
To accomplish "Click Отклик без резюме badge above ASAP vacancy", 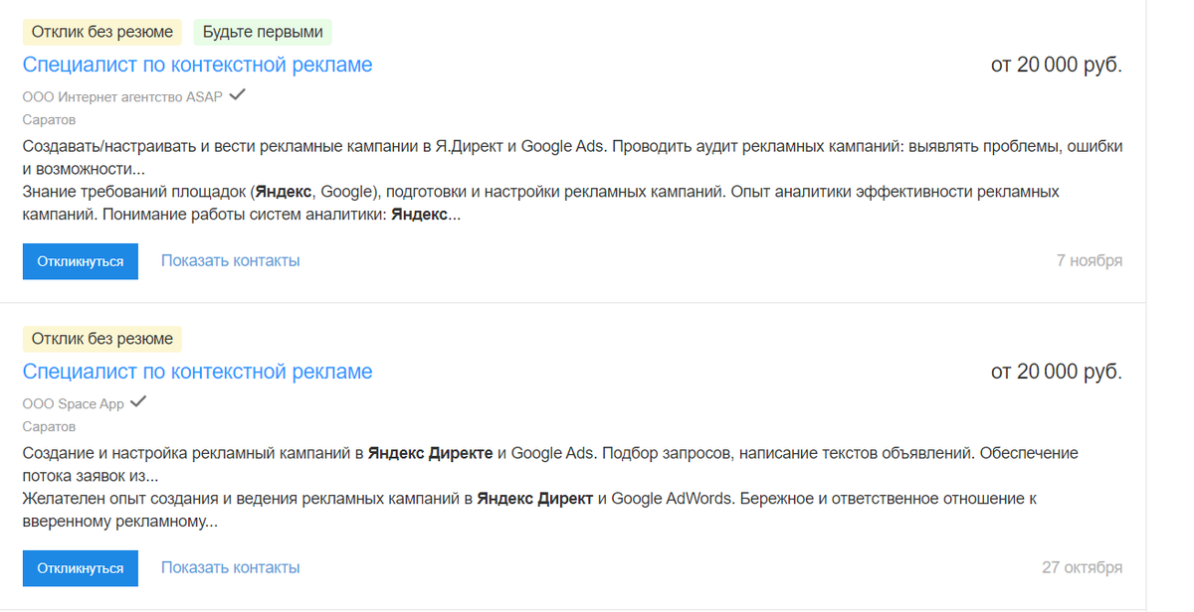I will (x=102, y=32).
